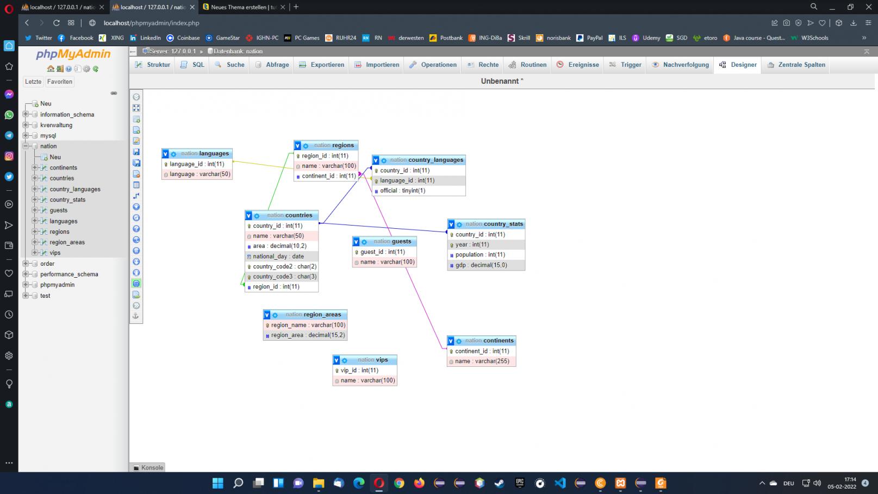Click the anchor pin icon in Designer toolbar
The width and height of the screenshot is (878, 494).
[x=136, y=316]
